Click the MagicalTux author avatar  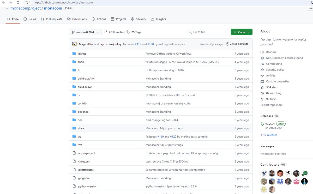74,44
